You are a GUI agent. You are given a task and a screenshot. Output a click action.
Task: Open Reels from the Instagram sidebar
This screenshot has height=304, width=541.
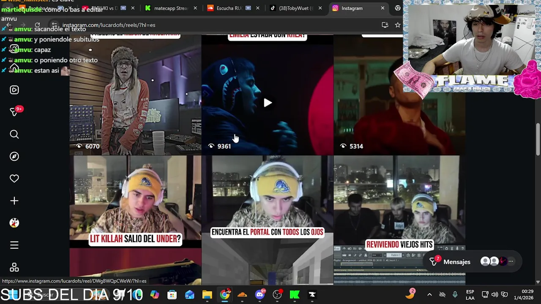pos(14,90)
